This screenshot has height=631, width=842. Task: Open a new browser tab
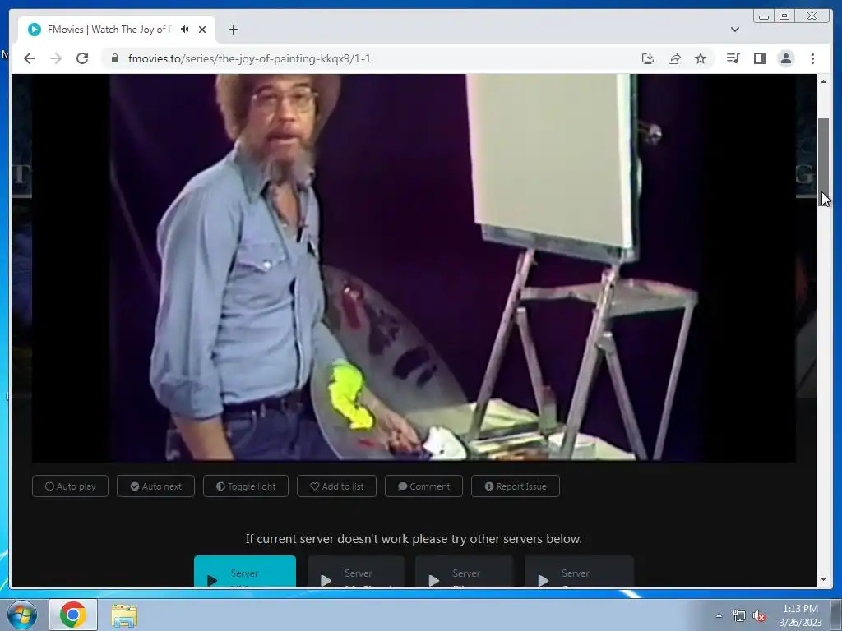pos(233,30)
